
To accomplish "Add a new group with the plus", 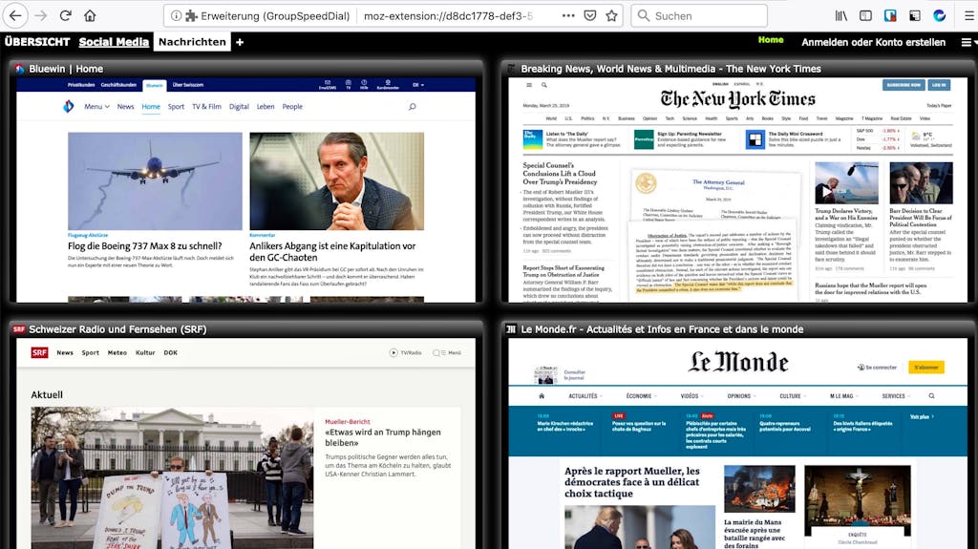I will 240,42.
